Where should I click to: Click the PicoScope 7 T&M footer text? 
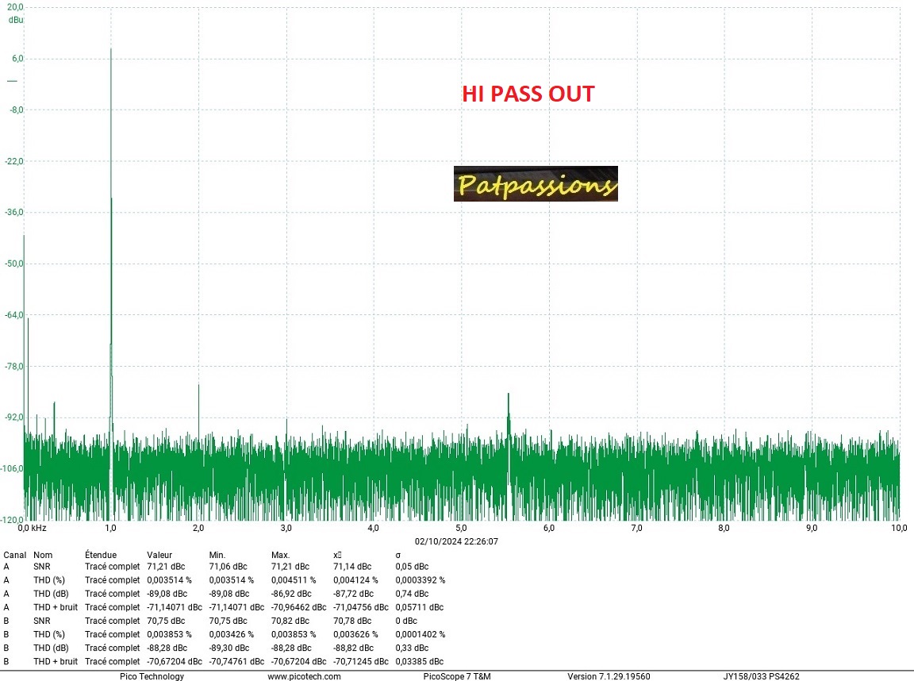click(x=457, y=676)
